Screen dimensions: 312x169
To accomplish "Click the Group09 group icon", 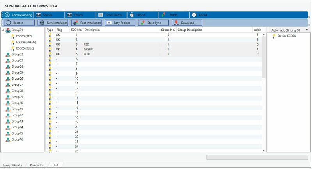I will (8, 97).
